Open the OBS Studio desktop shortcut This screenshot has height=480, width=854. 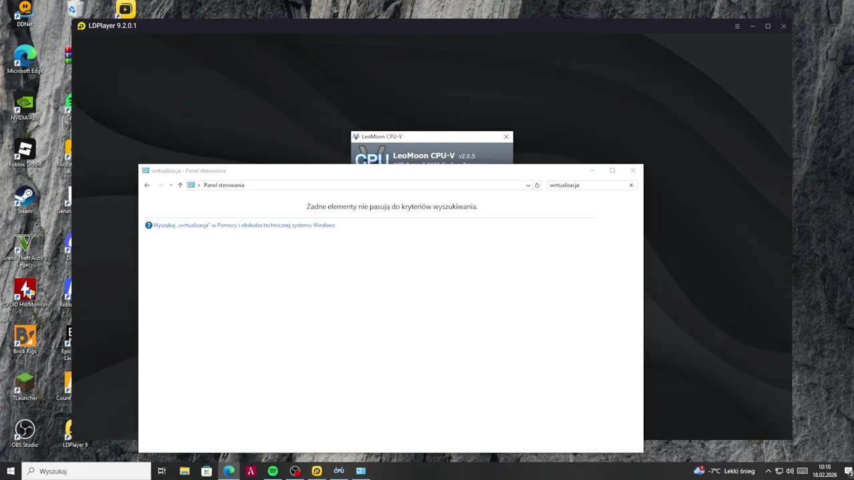click(x=25, y=433)
